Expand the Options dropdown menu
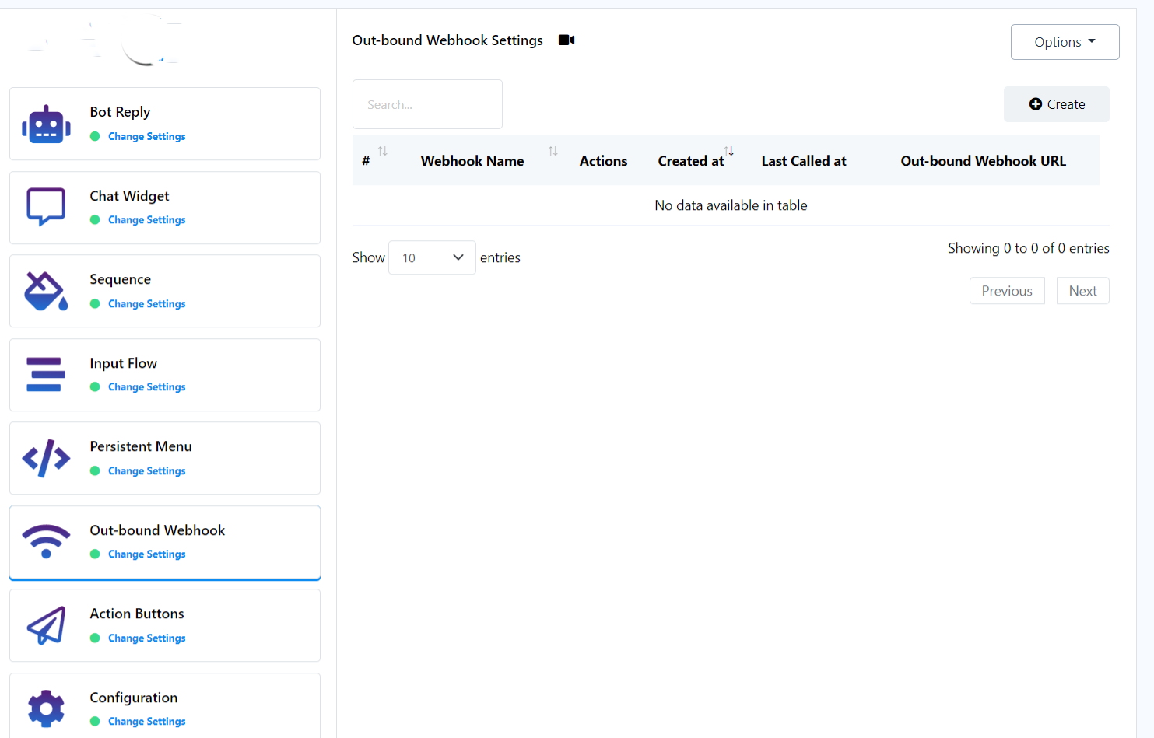Image resolution: width=1154 pixels, height=738 pixels. [1064, 42]
